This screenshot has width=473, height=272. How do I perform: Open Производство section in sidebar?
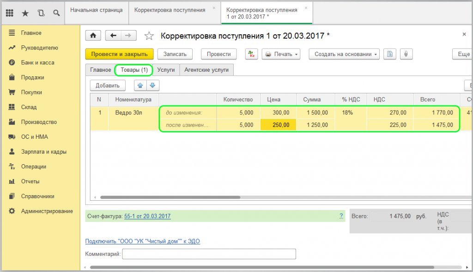tap(39, 122)
